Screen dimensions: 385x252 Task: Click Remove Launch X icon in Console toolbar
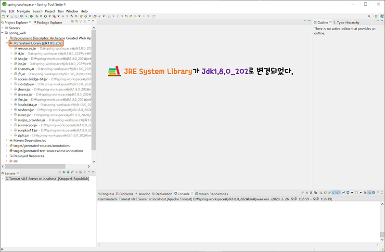[311, 193]
